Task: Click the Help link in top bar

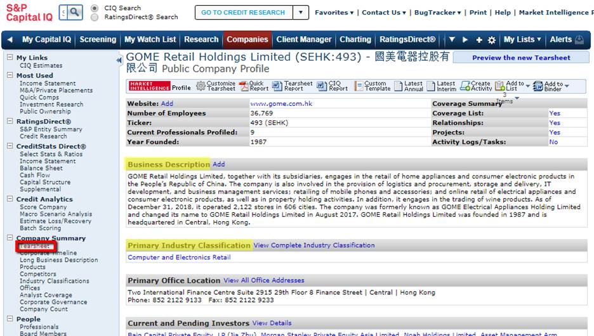Action: [x=503, y=13]
